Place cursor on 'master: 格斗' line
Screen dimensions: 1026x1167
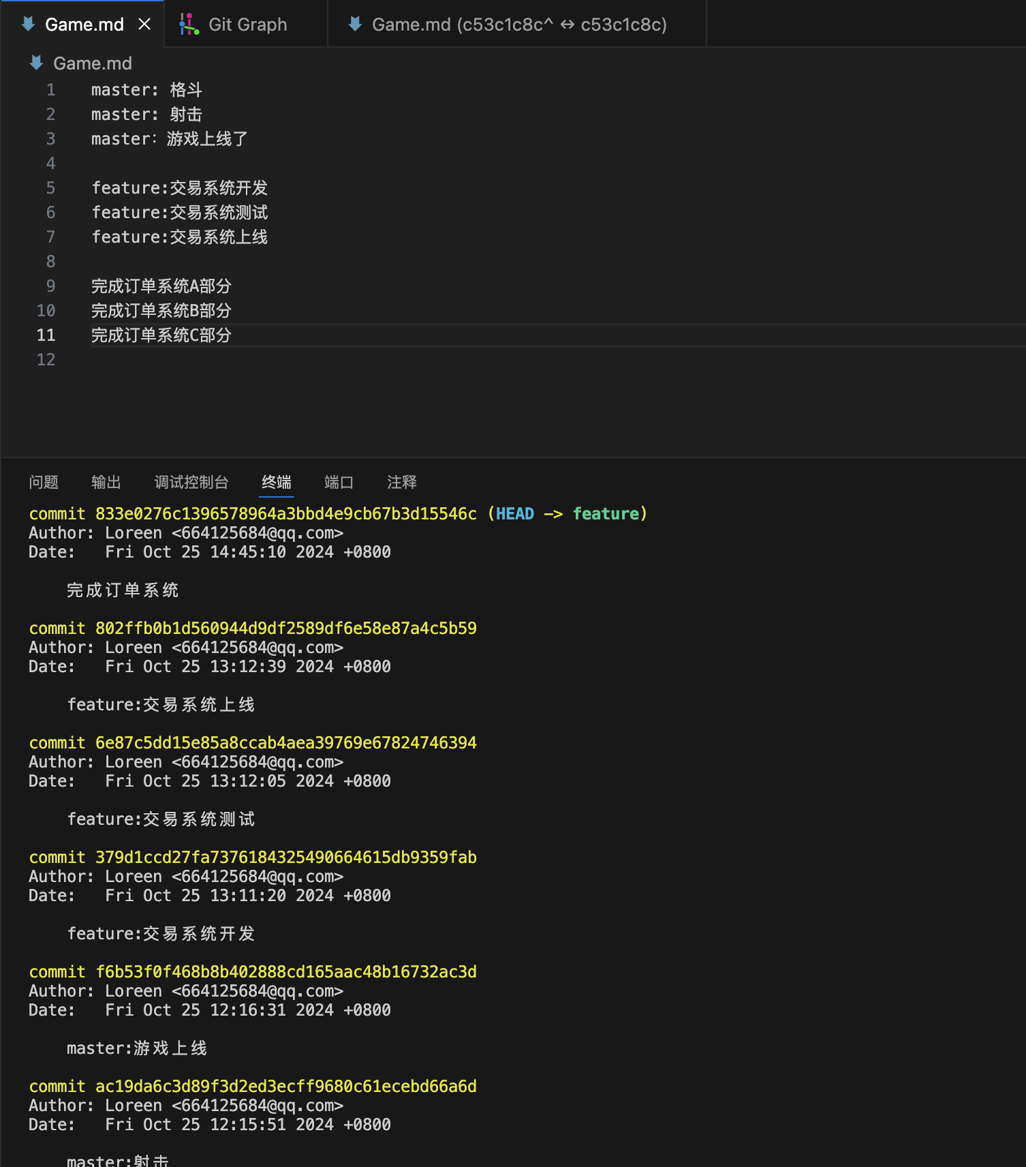(x=146, y=90)
